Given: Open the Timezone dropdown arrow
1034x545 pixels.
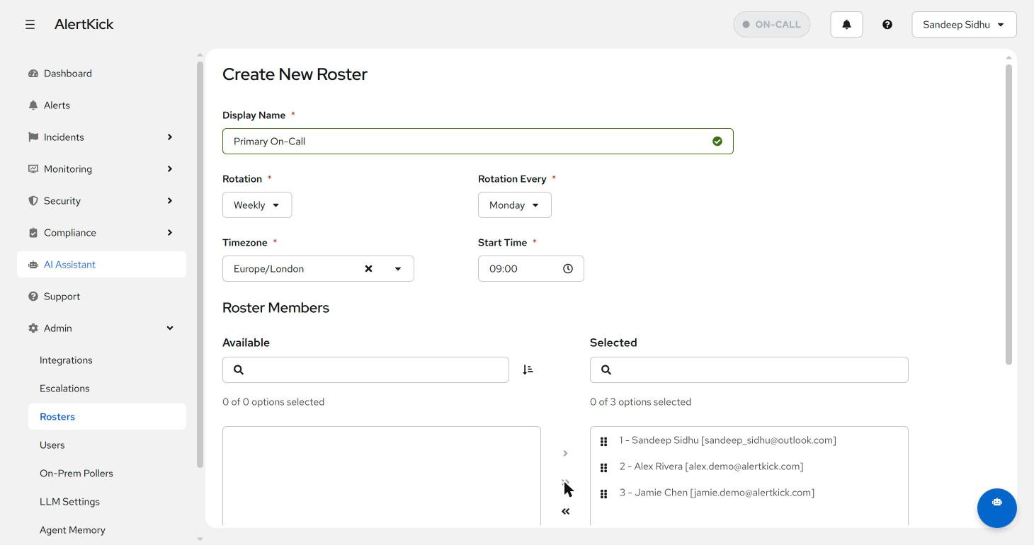Looking at the screenshot, I should 398,269.
